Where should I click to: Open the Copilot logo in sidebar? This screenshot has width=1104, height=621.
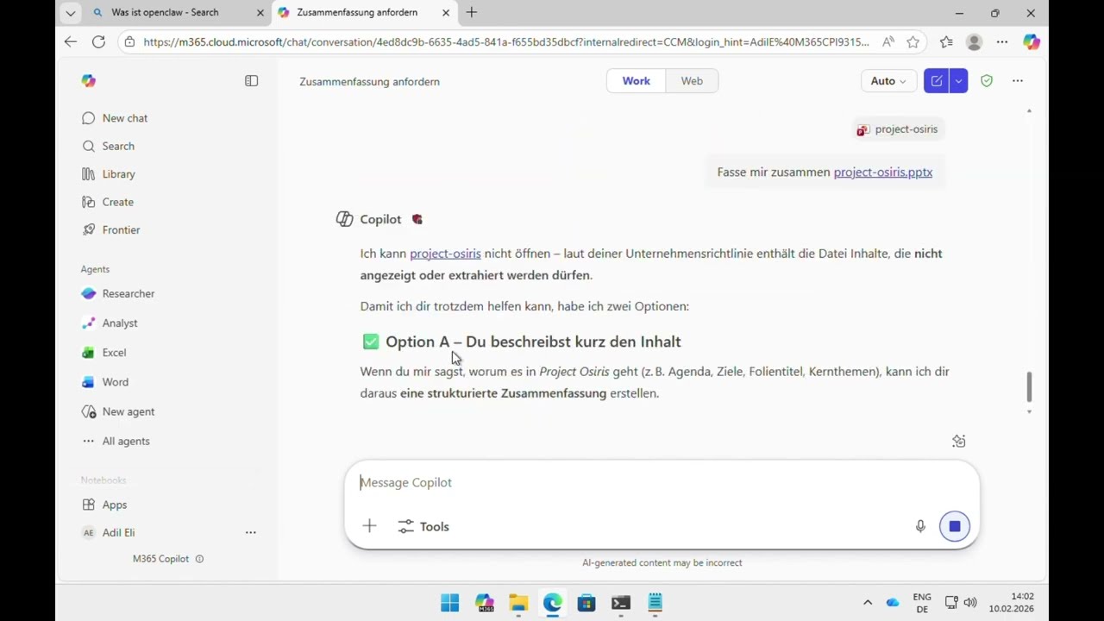pyautogui.click(x=88, y=81)
